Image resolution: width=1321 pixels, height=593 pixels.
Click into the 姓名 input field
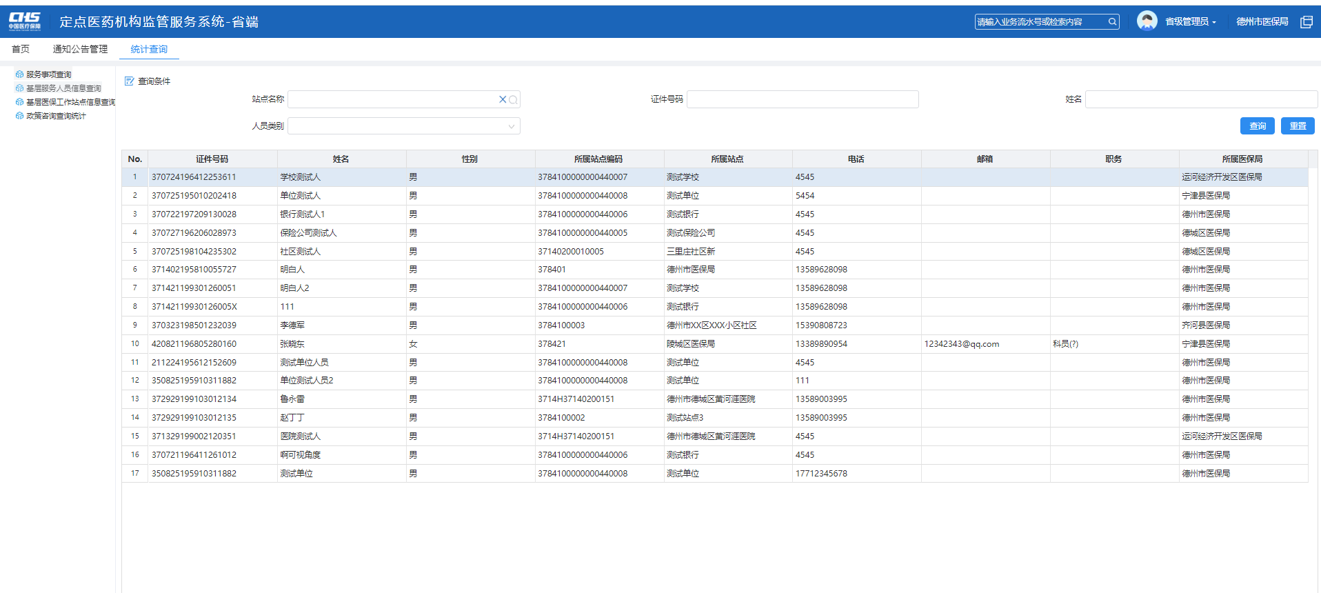1200,100
